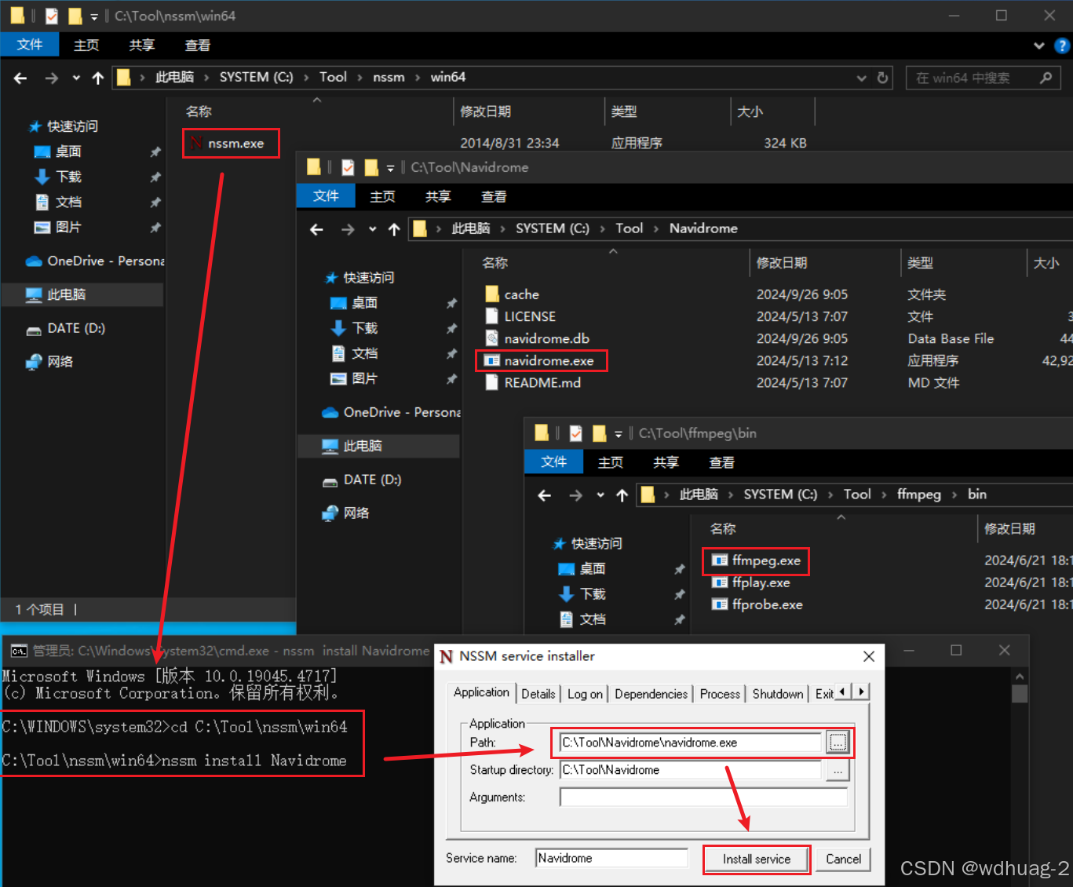Click SYSTEM (C:) in the ffmpeg bin breadcrumb

[x=779, y=495]
